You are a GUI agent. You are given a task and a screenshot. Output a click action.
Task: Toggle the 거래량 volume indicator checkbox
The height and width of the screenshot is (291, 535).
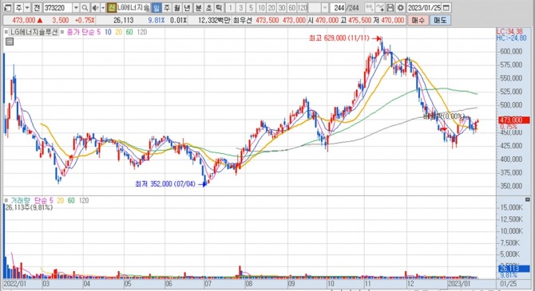(x=6, y=201)
